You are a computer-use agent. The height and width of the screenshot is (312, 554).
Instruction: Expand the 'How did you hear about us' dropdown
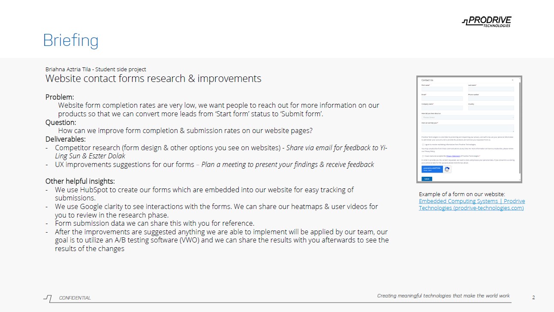point(467,117)
